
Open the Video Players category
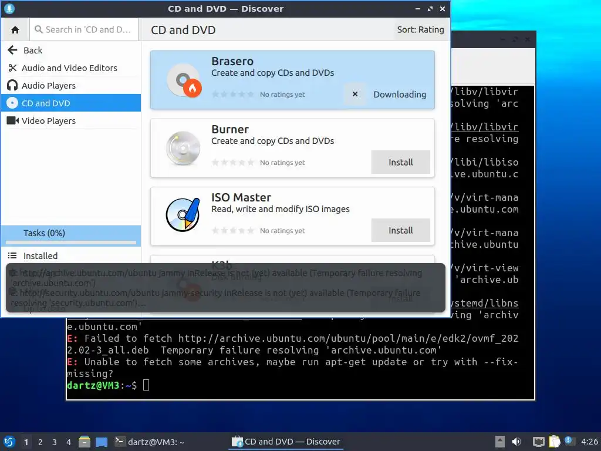(x=71, y=121)
